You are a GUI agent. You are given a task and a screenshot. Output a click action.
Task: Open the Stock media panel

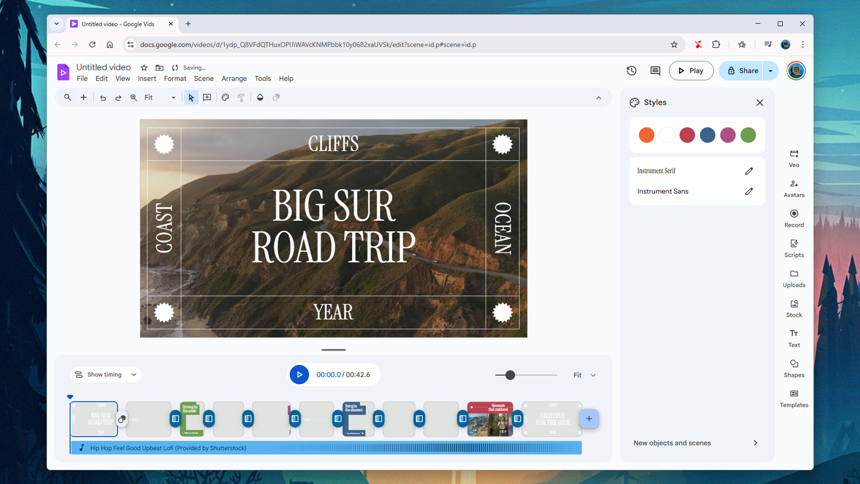click(x=794, y=308)
